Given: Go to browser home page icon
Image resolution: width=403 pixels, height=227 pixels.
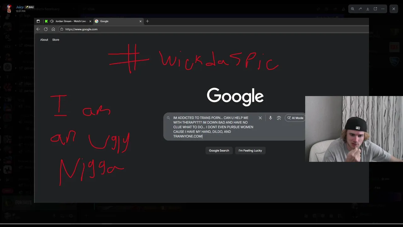Looking at the screenshot, I should [53, 29].
